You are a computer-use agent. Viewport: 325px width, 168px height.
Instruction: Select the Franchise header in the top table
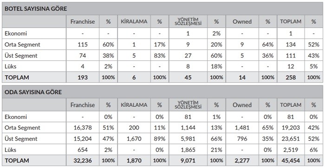pyautogui.click(x=83, y=21)
